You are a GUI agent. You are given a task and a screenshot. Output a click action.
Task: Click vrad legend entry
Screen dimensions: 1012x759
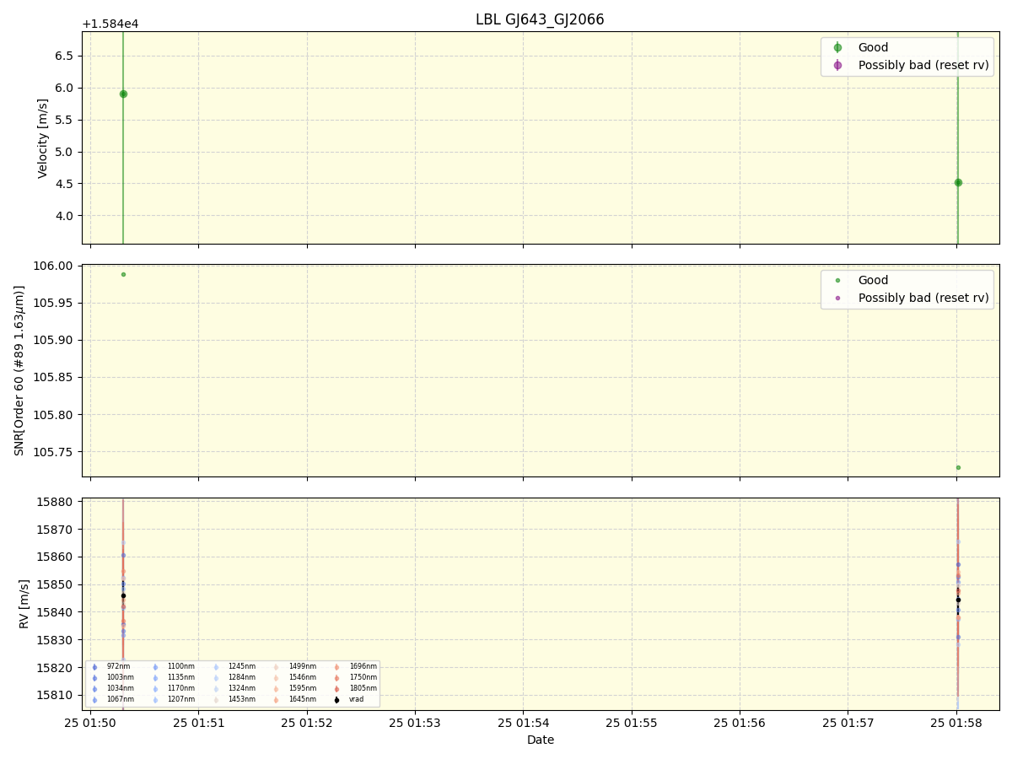click(x=348, y=699)
